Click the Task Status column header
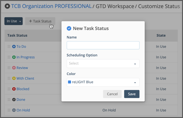The height and width of the screenshot is (118, 183). coord(17,36)
